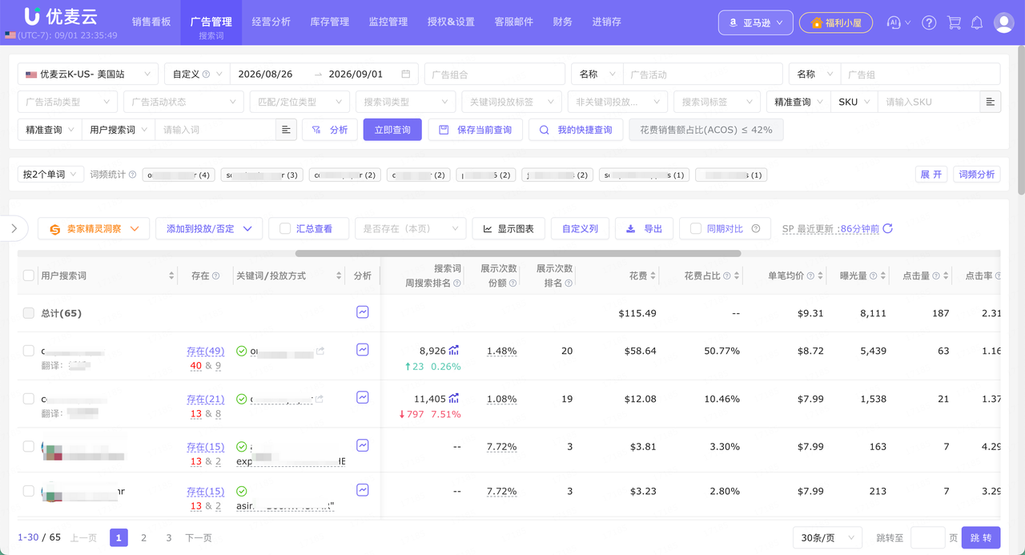Expand the collapsed left side panel arrow
This screenshot has height=555, width=1025.
tap(14, 228)
